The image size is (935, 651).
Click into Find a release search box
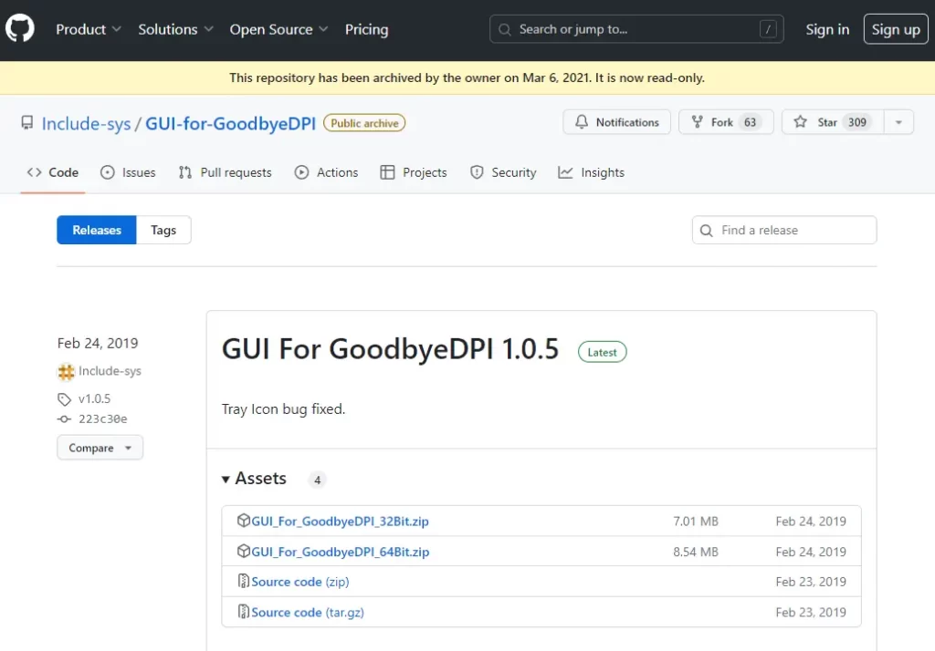point(784,230)
